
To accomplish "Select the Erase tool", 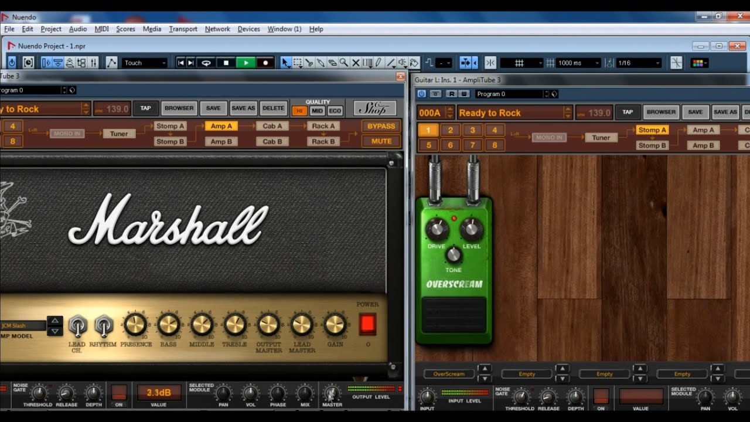I will (x=332, y=63).
